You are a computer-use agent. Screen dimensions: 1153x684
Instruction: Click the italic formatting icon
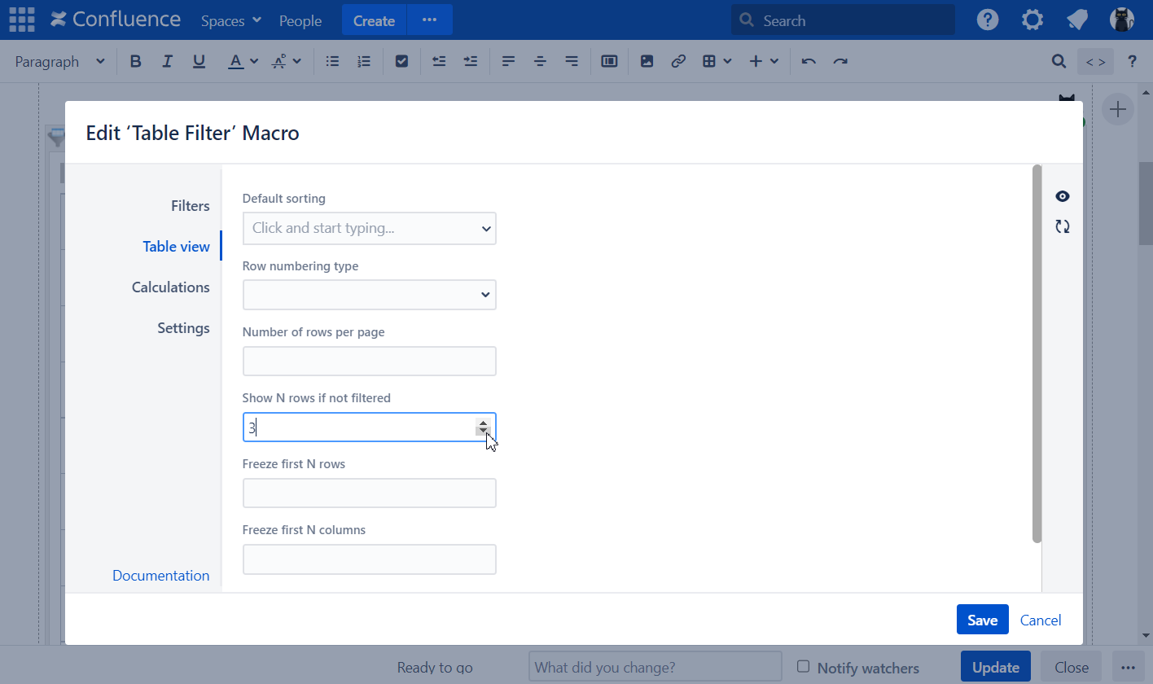(168, 61)
